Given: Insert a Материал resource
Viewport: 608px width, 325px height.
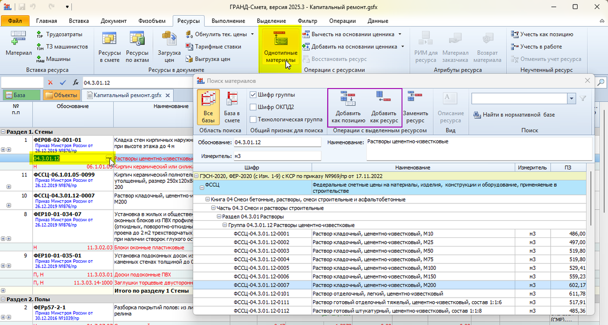Looking at the screenshot, I should click(18, 44).
